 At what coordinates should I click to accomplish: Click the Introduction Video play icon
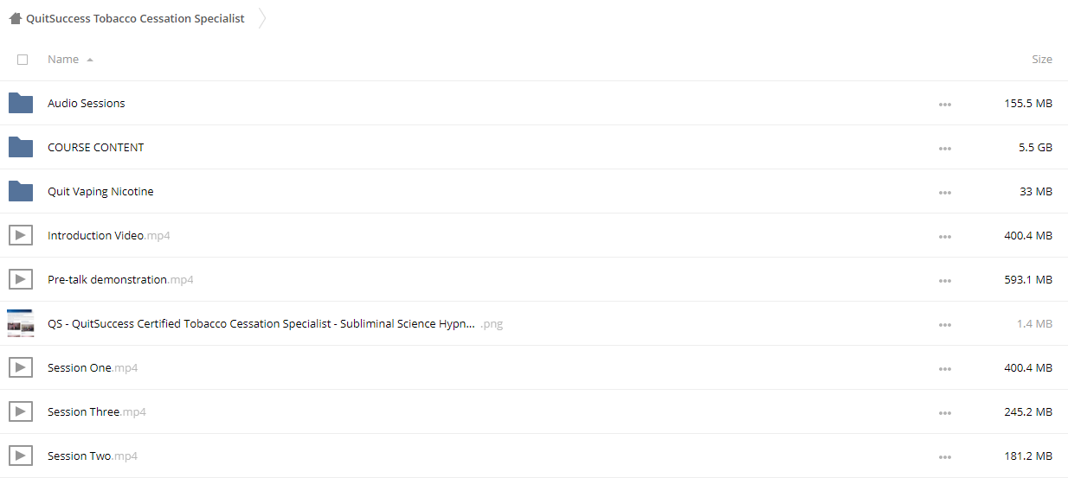21,235
